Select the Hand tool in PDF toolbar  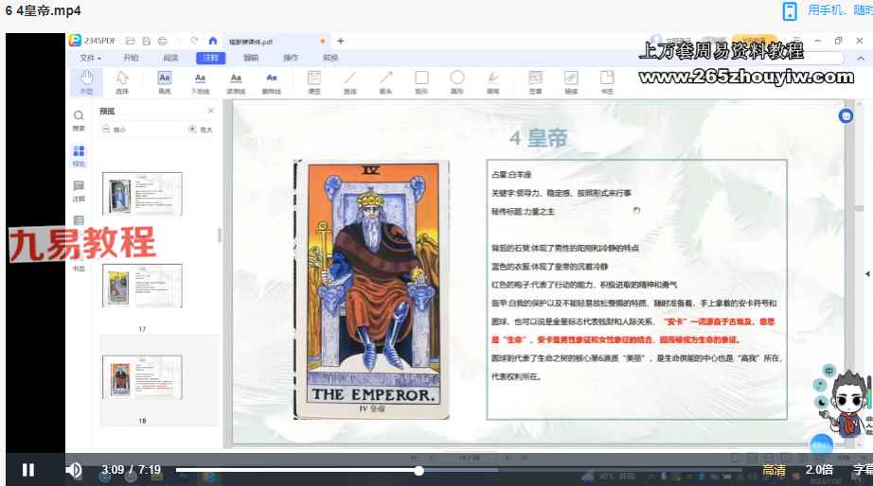pos(86,81)
